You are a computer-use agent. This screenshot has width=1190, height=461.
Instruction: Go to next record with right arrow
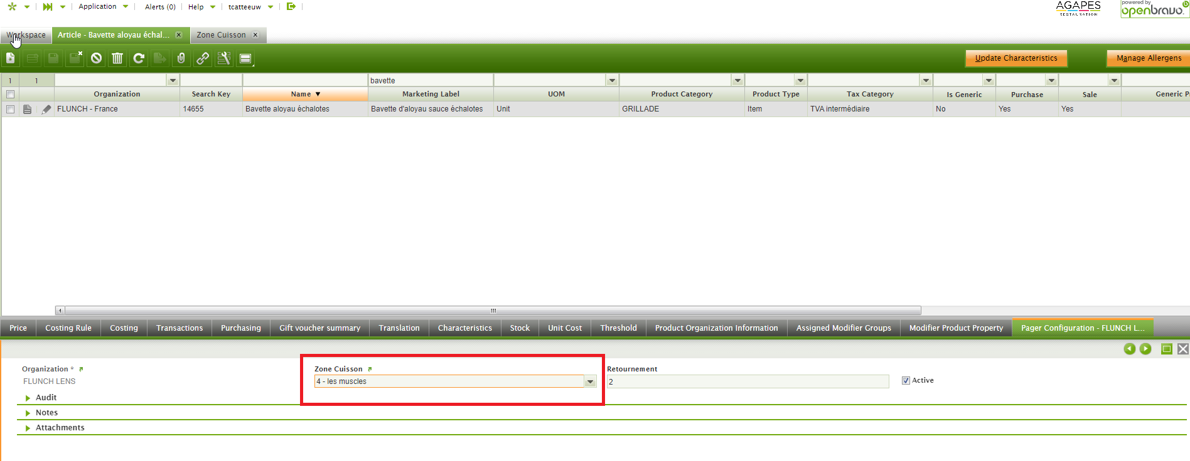(1145, 349)
